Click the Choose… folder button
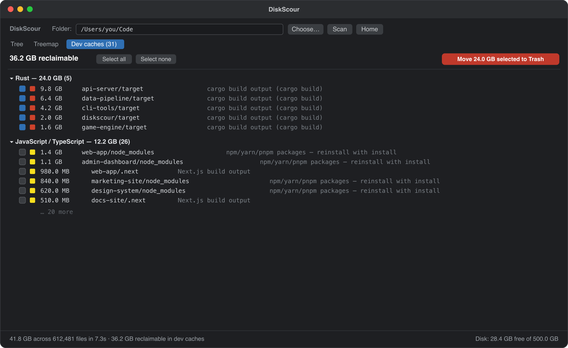 [306, 29]
